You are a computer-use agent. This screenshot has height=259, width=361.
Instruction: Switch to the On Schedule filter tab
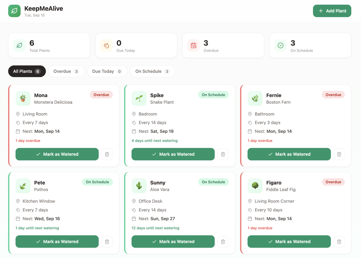(153, 71)
